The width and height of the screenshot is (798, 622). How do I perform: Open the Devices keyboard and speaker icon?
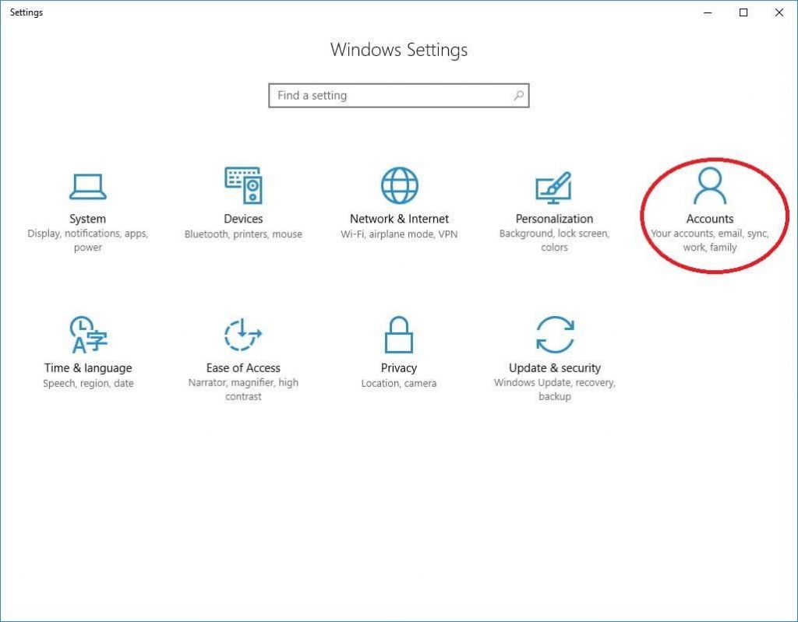click(243, 185)
